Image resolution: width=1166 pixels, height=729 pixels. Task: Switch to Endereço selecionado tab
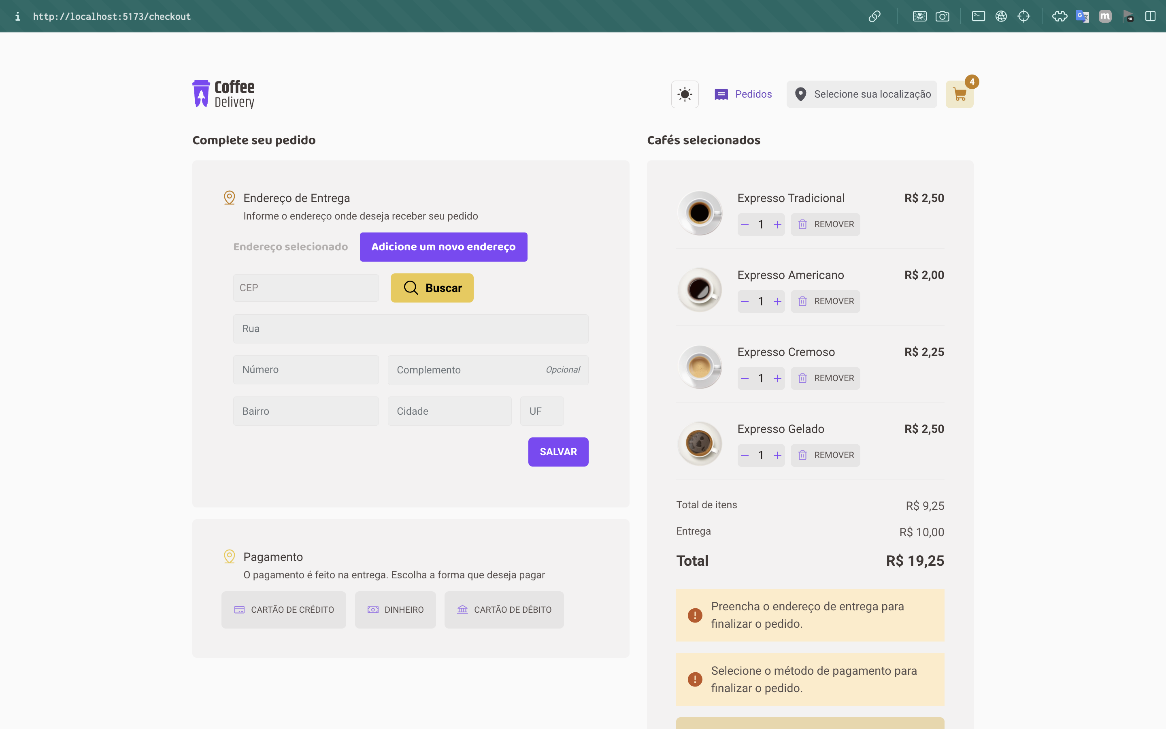pyautogui.click(x=291, y=247)
